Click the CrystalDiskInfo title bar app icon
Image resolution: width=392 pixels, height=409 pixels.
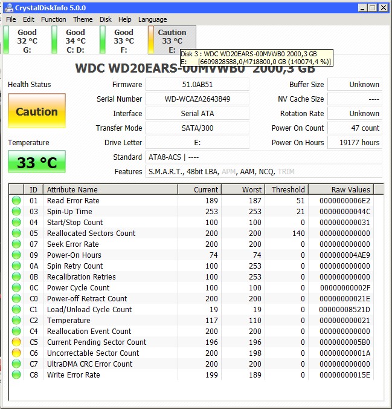8,8
